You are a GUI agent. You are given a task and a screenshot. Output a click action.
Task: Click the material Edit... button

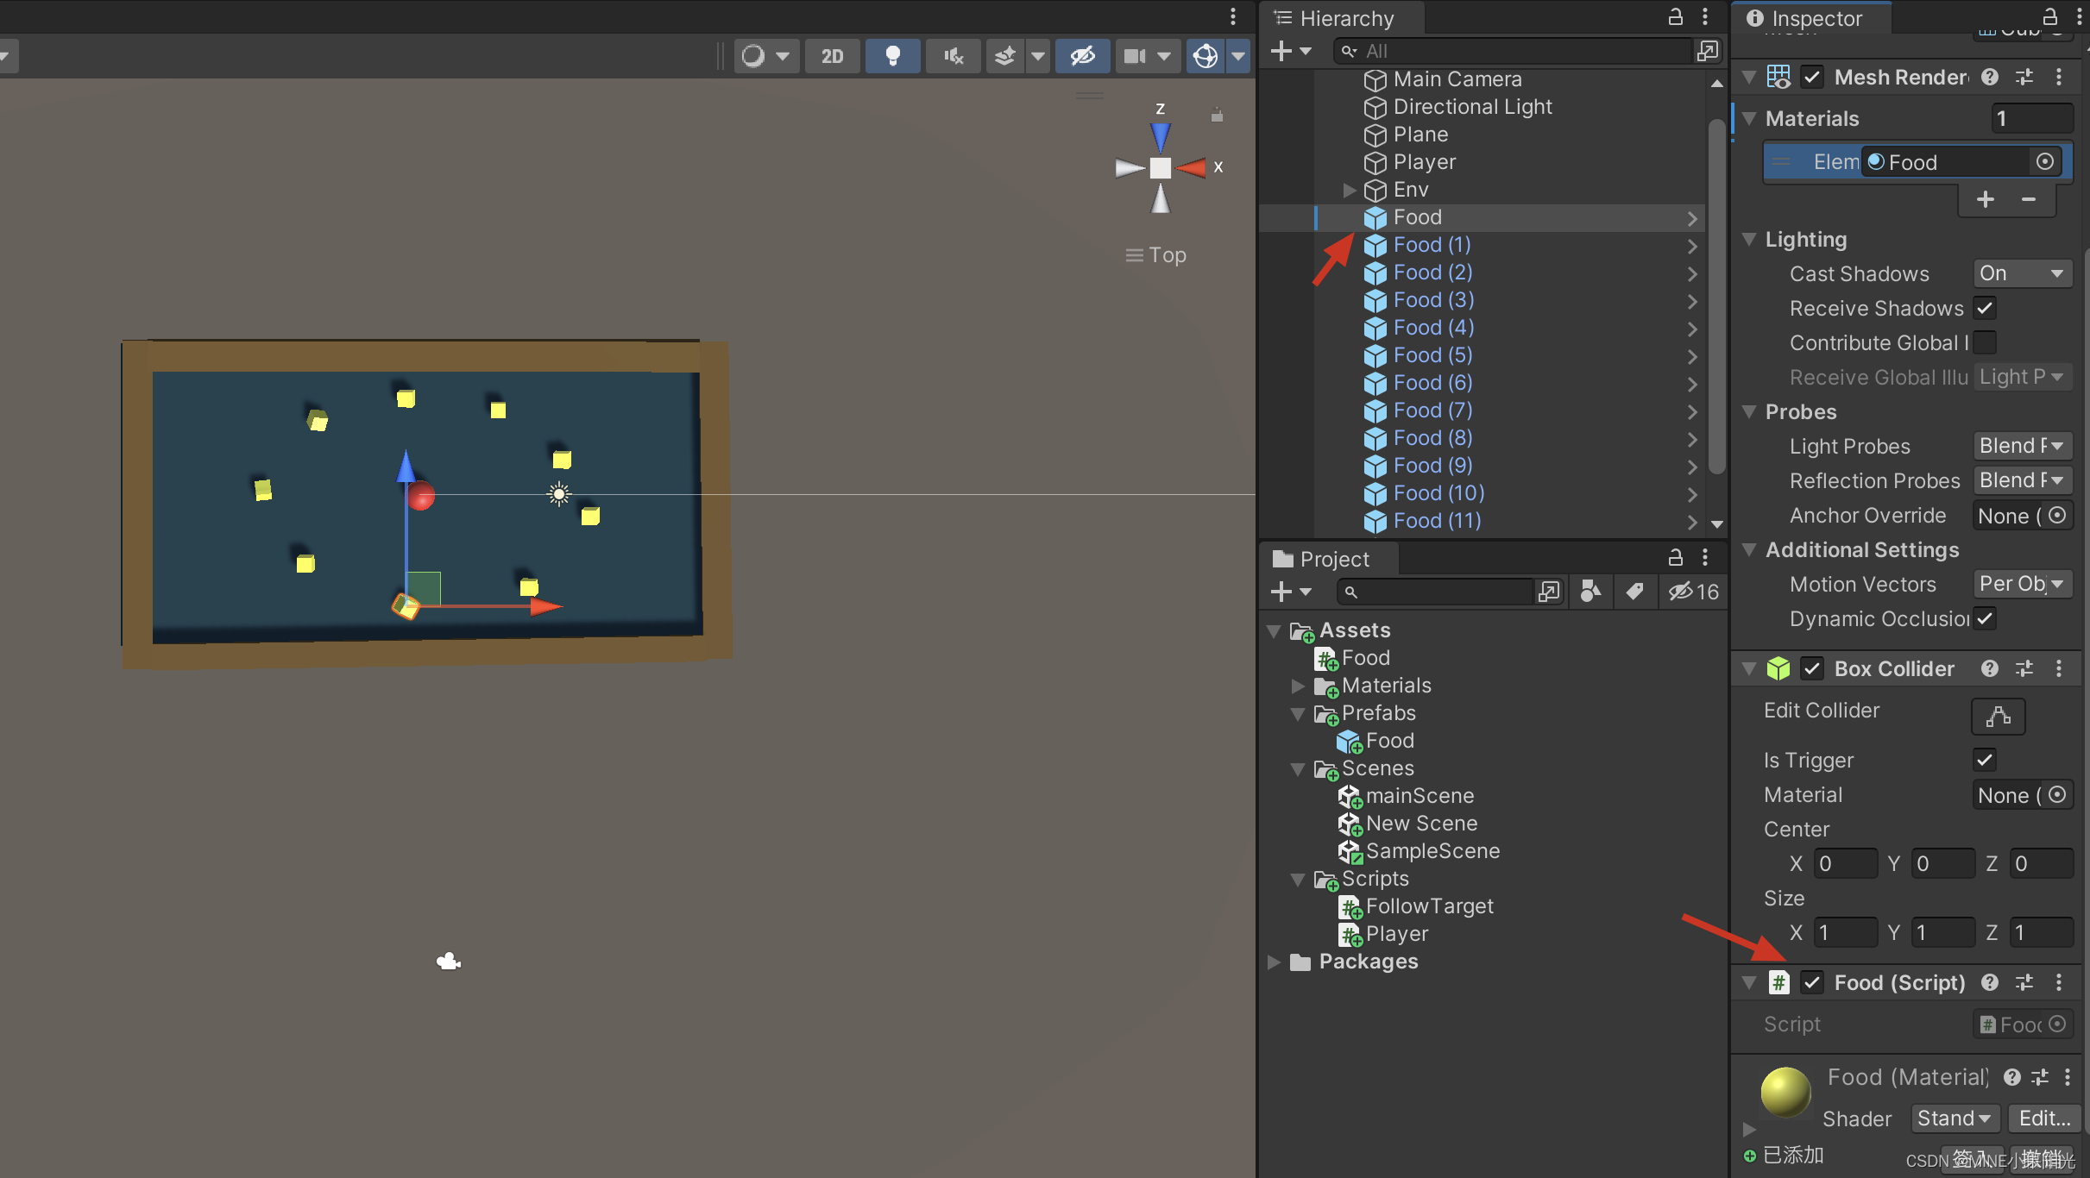(2043, 1118)
